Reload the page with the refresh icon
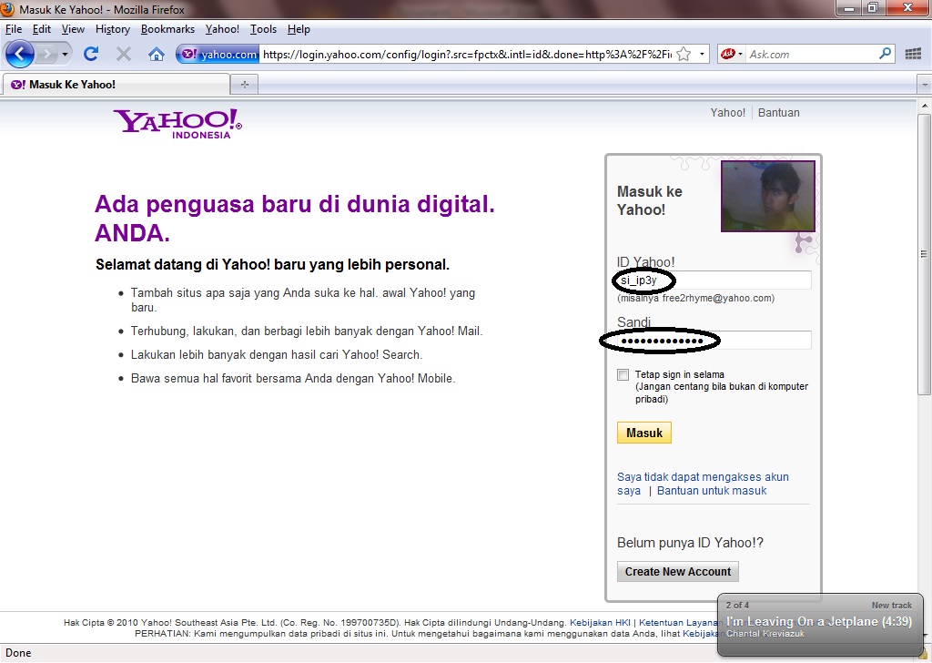The width and height of the screenshot is (932, 663). [91, 54]
